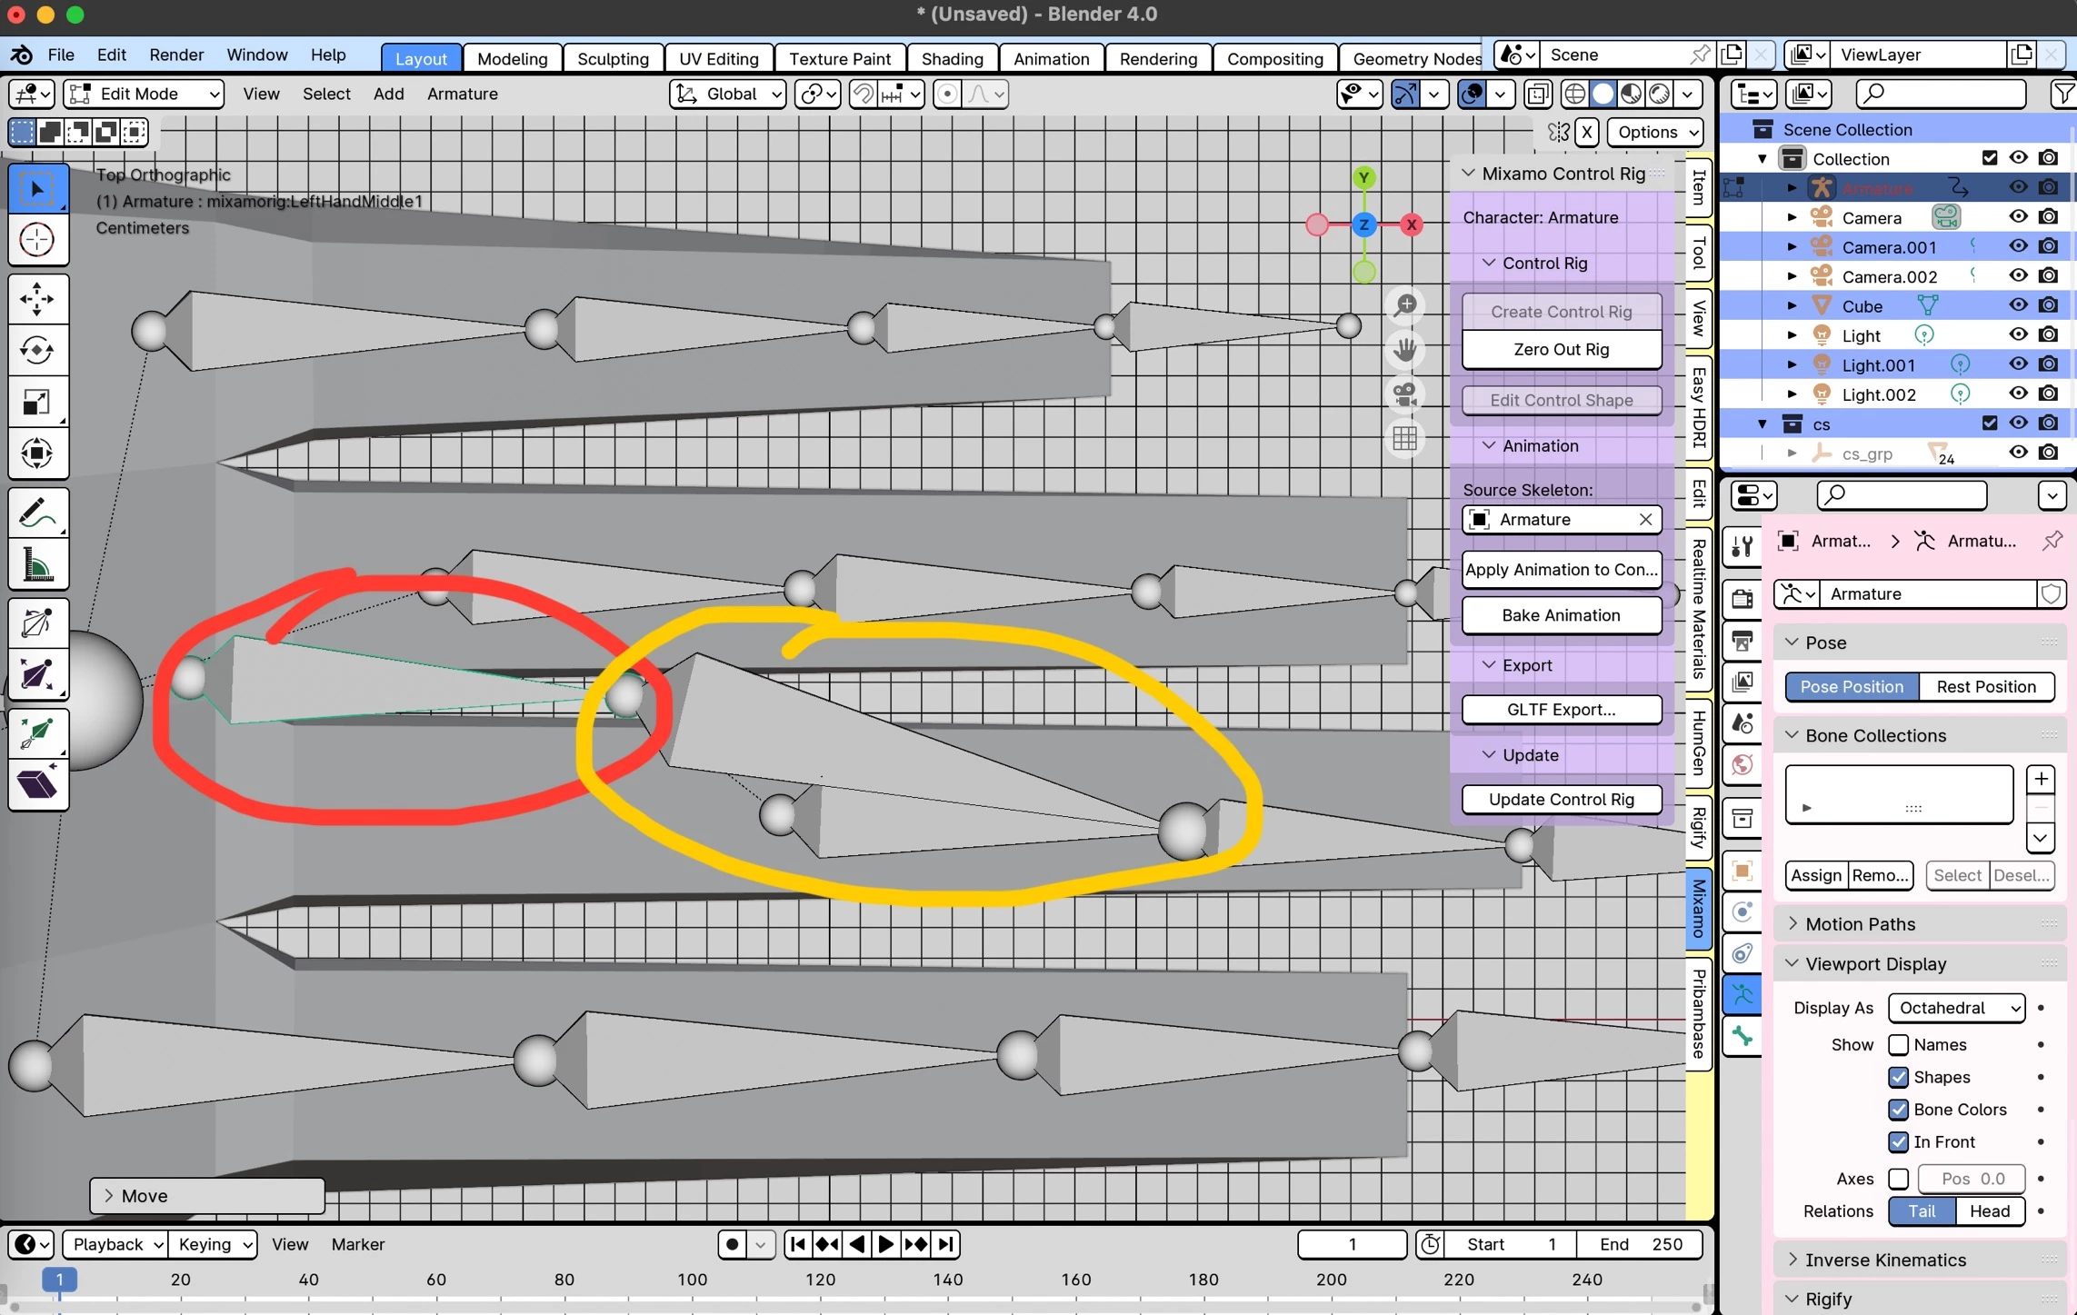Select the Move tool in left toolbar
The width and height of the screenshot is (2077, 1315).
(x=37, y=299)
